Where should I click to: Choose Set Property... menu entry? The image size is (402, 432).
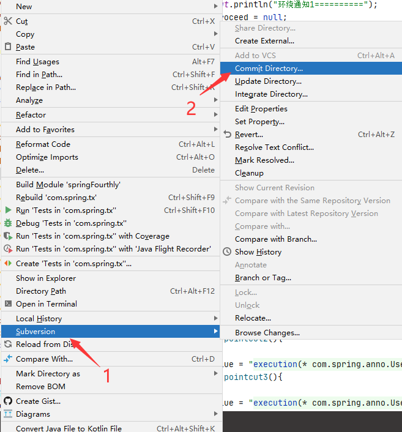click(311, 122)
